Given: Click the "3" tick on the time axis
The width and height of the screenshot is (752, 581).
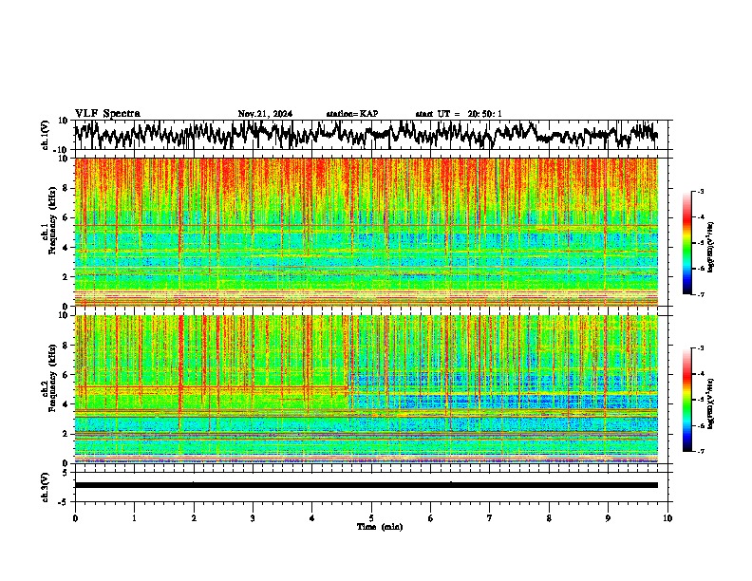Looking at the screenshot, I should pos(253,518).
